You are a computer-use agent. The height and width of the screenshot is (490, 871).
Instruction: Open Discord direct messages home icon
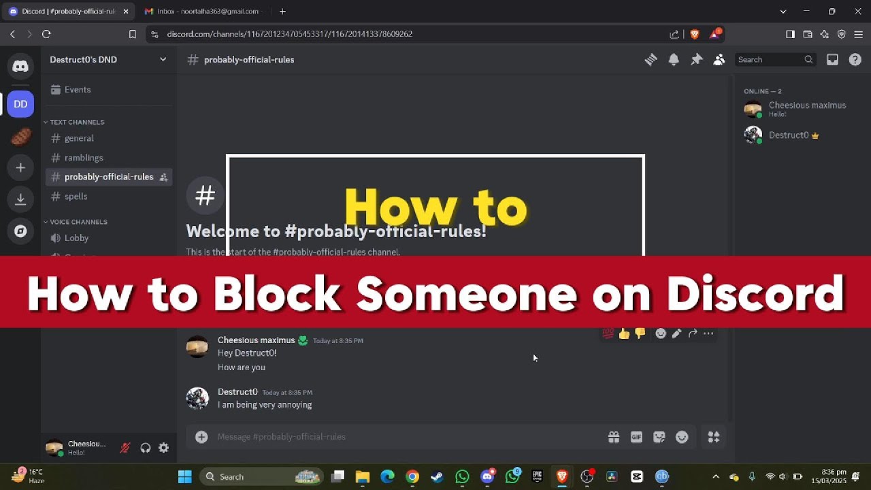[20, 66]
